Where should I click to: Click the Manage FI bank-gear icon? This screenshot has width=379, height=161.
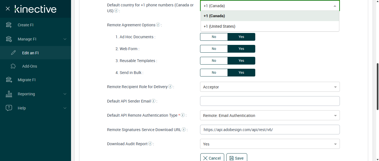(x=9, y=39)
